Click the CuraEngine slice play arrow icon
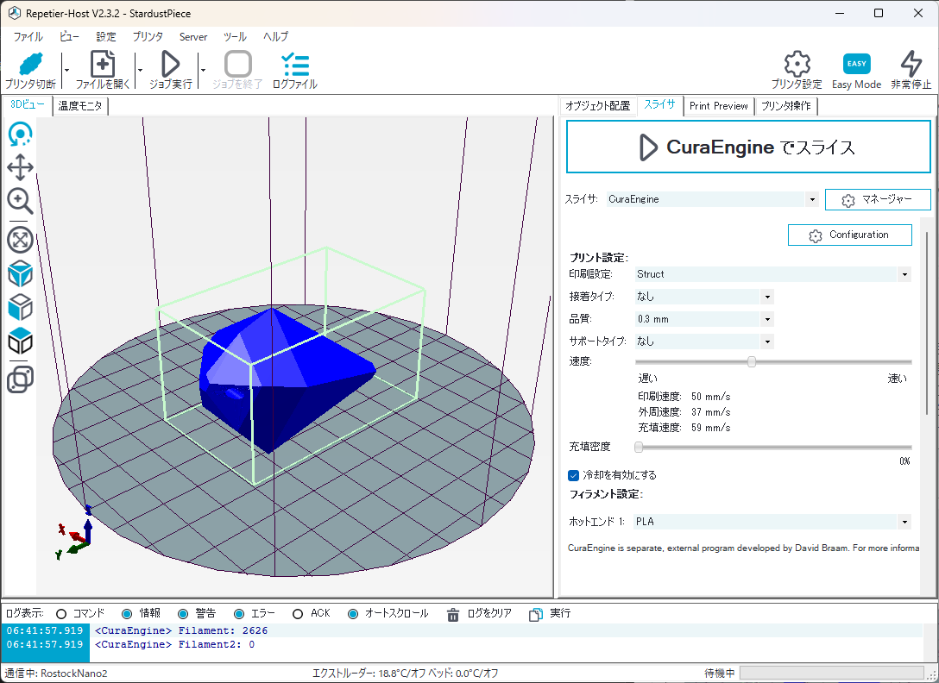This screenshot has width=939, height=683. 648,147
